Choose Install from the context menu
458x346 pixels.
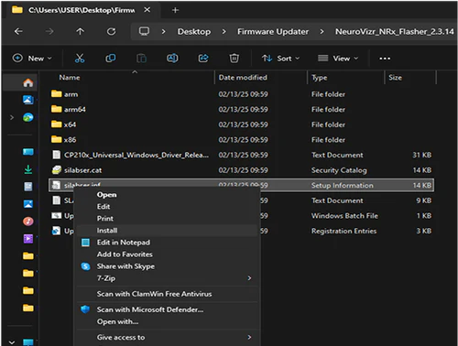click(167, 231)
